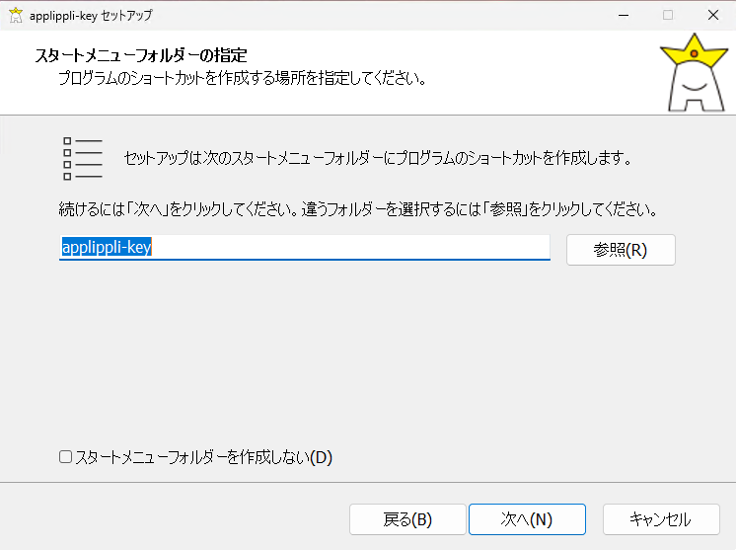Click the 戻る(B) button
736x550 pixels.
pyautogui.click(x=406, y=519)
